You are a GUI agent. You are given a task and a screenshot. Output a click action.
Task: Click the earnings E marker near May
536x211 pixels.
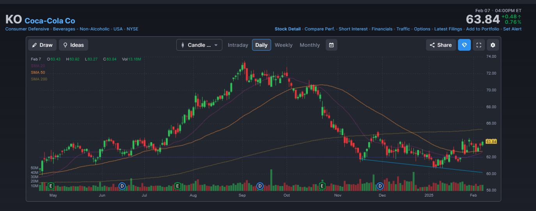51,186
